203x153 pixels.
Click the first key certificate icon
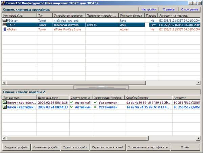[5, 102]
